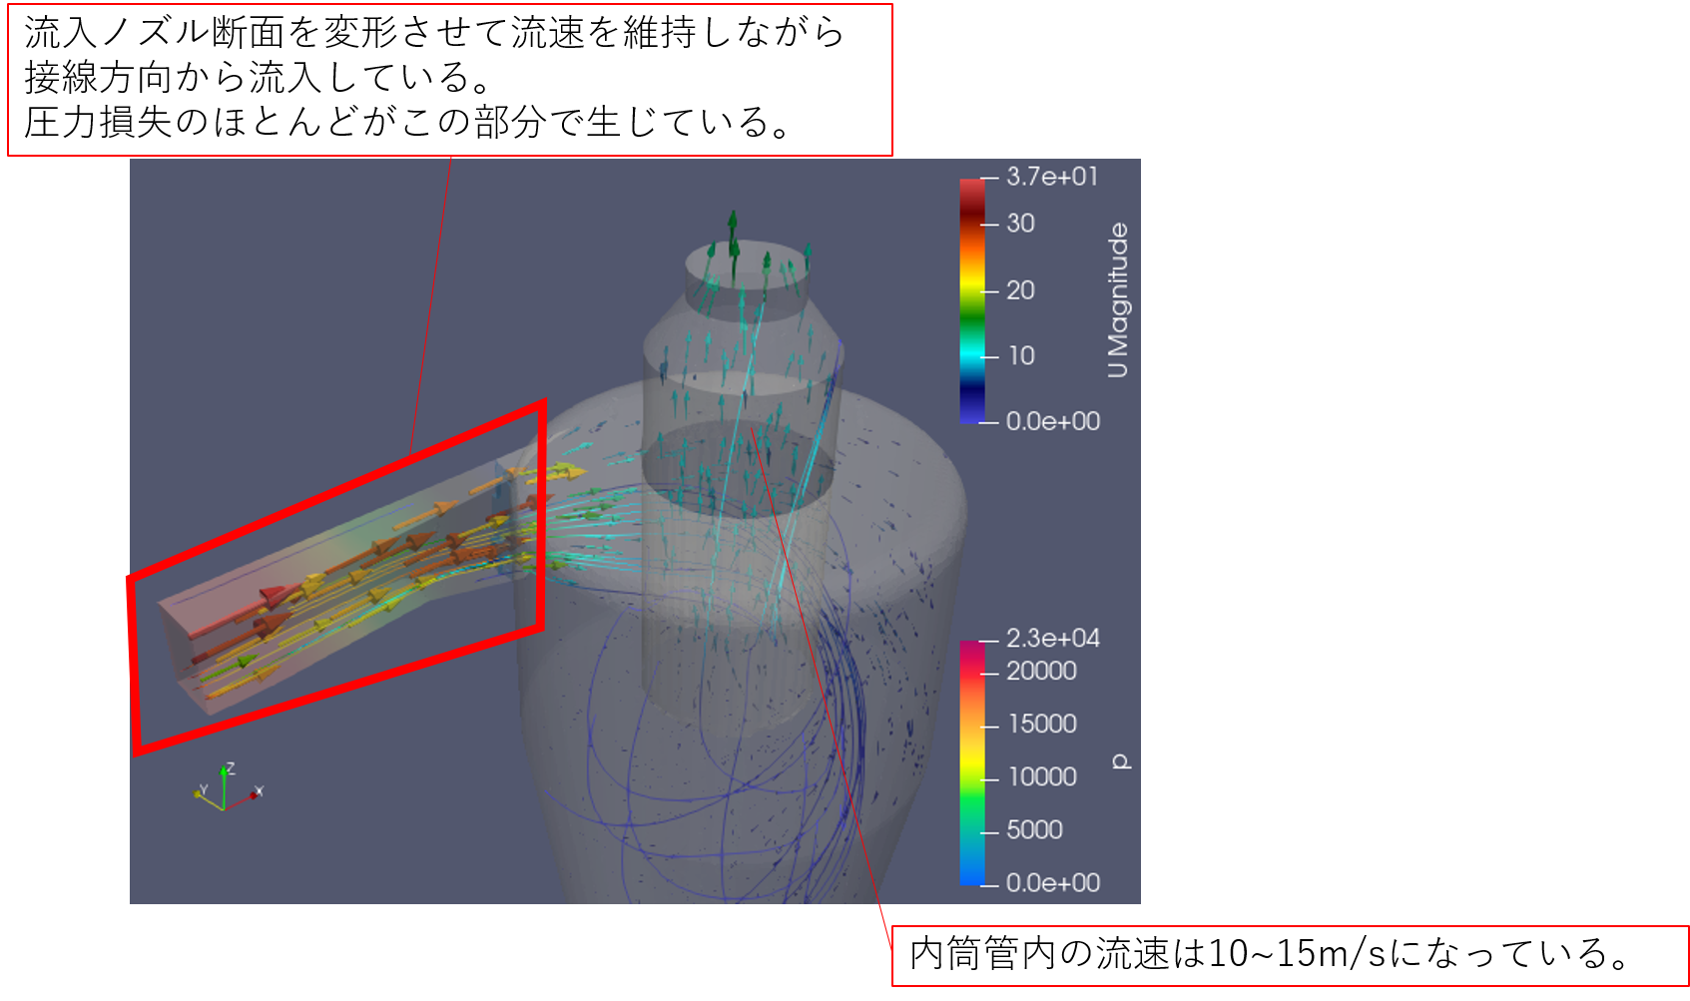Click the top opening of the outlet pipe

(747, 264)
